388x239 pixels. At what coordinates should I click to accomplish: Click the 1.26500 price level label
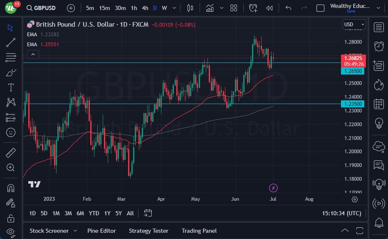pos(353,71)
